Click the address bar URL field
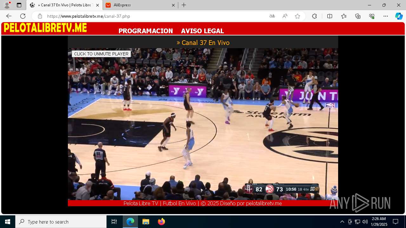Screen dimensions: 406x228 pyautogui.click(x=155, y=16)
